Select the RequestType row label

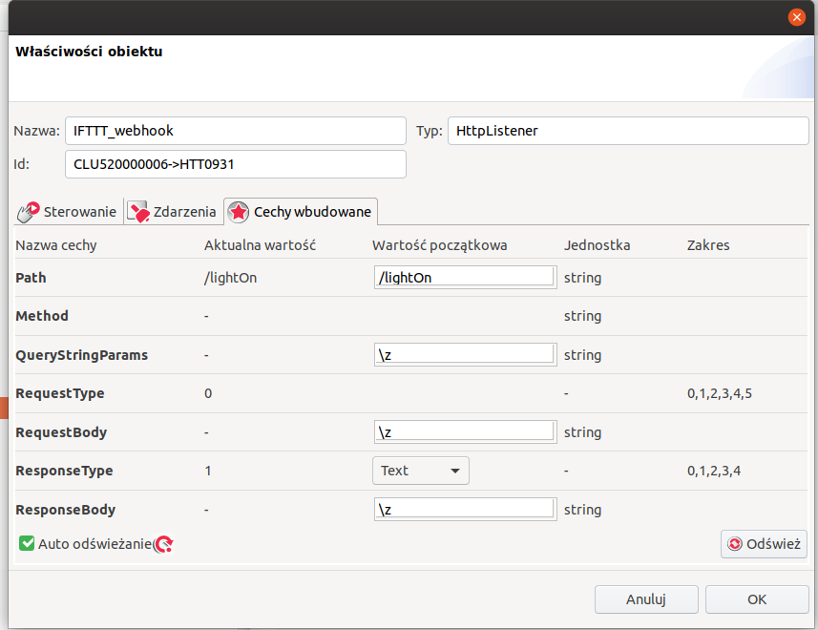point(60,393)
